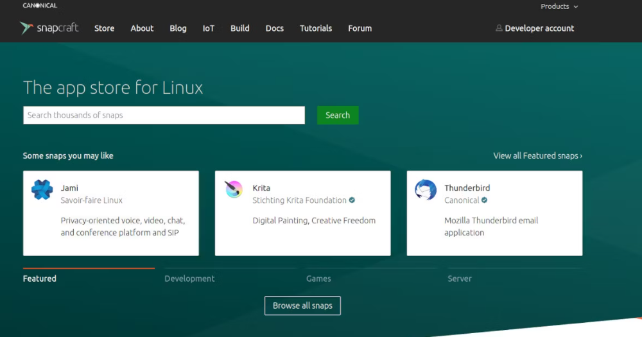The image size is (642, 337).
Task: Click Mozilla Thunderbird email application description
Action: click(491, 227)
